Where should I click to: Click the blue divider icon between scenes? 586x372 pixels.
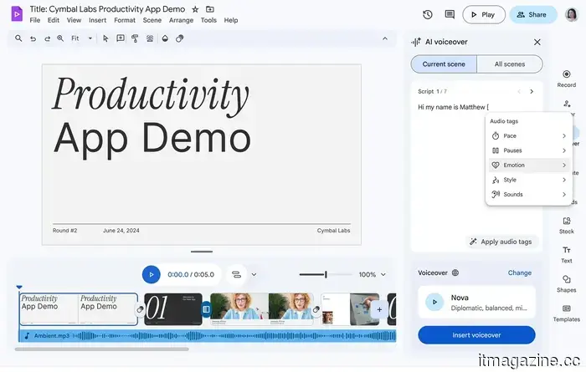[206, 309]
